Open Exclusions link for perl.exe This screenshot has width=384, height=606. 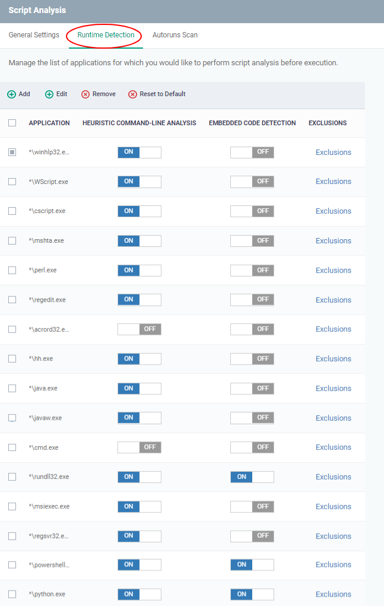(x=334, y=271)
